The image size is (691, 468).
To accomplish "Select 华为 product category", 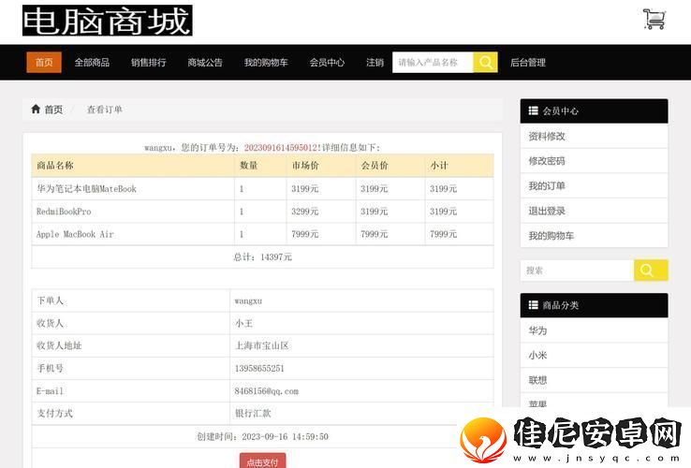I will coord(594,330).
